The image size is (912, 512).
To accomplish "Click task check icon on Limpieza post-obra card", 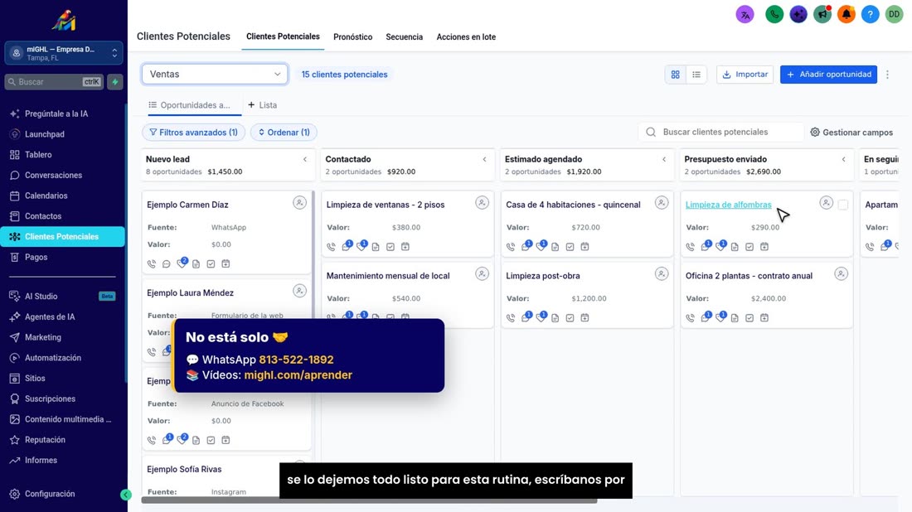I will coord(570,318).
